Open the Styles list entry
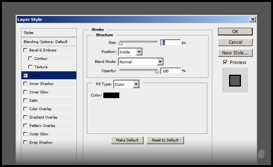The height and width of the screenshot is (167, 273). click(x=29, y=33)
